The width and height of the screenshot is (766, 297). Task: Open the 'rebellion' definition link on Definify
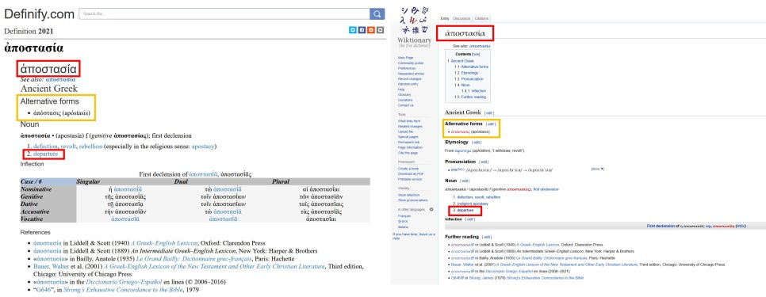[90, 147]
